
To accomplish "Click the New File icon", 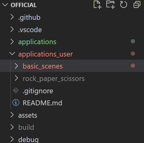I will 98,5.
